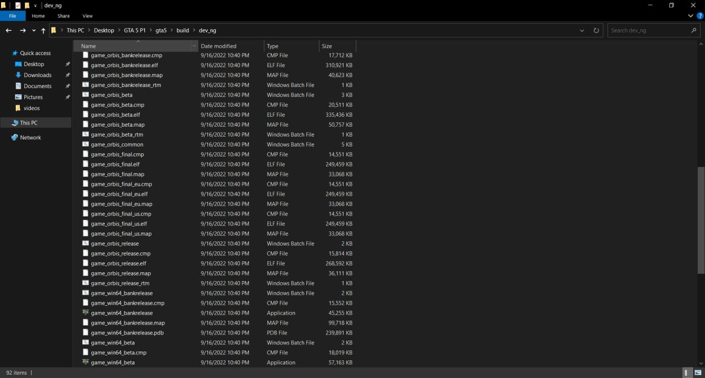
Task: Refresh the dev_ng folder view
Action: click(x=596, y=31)
